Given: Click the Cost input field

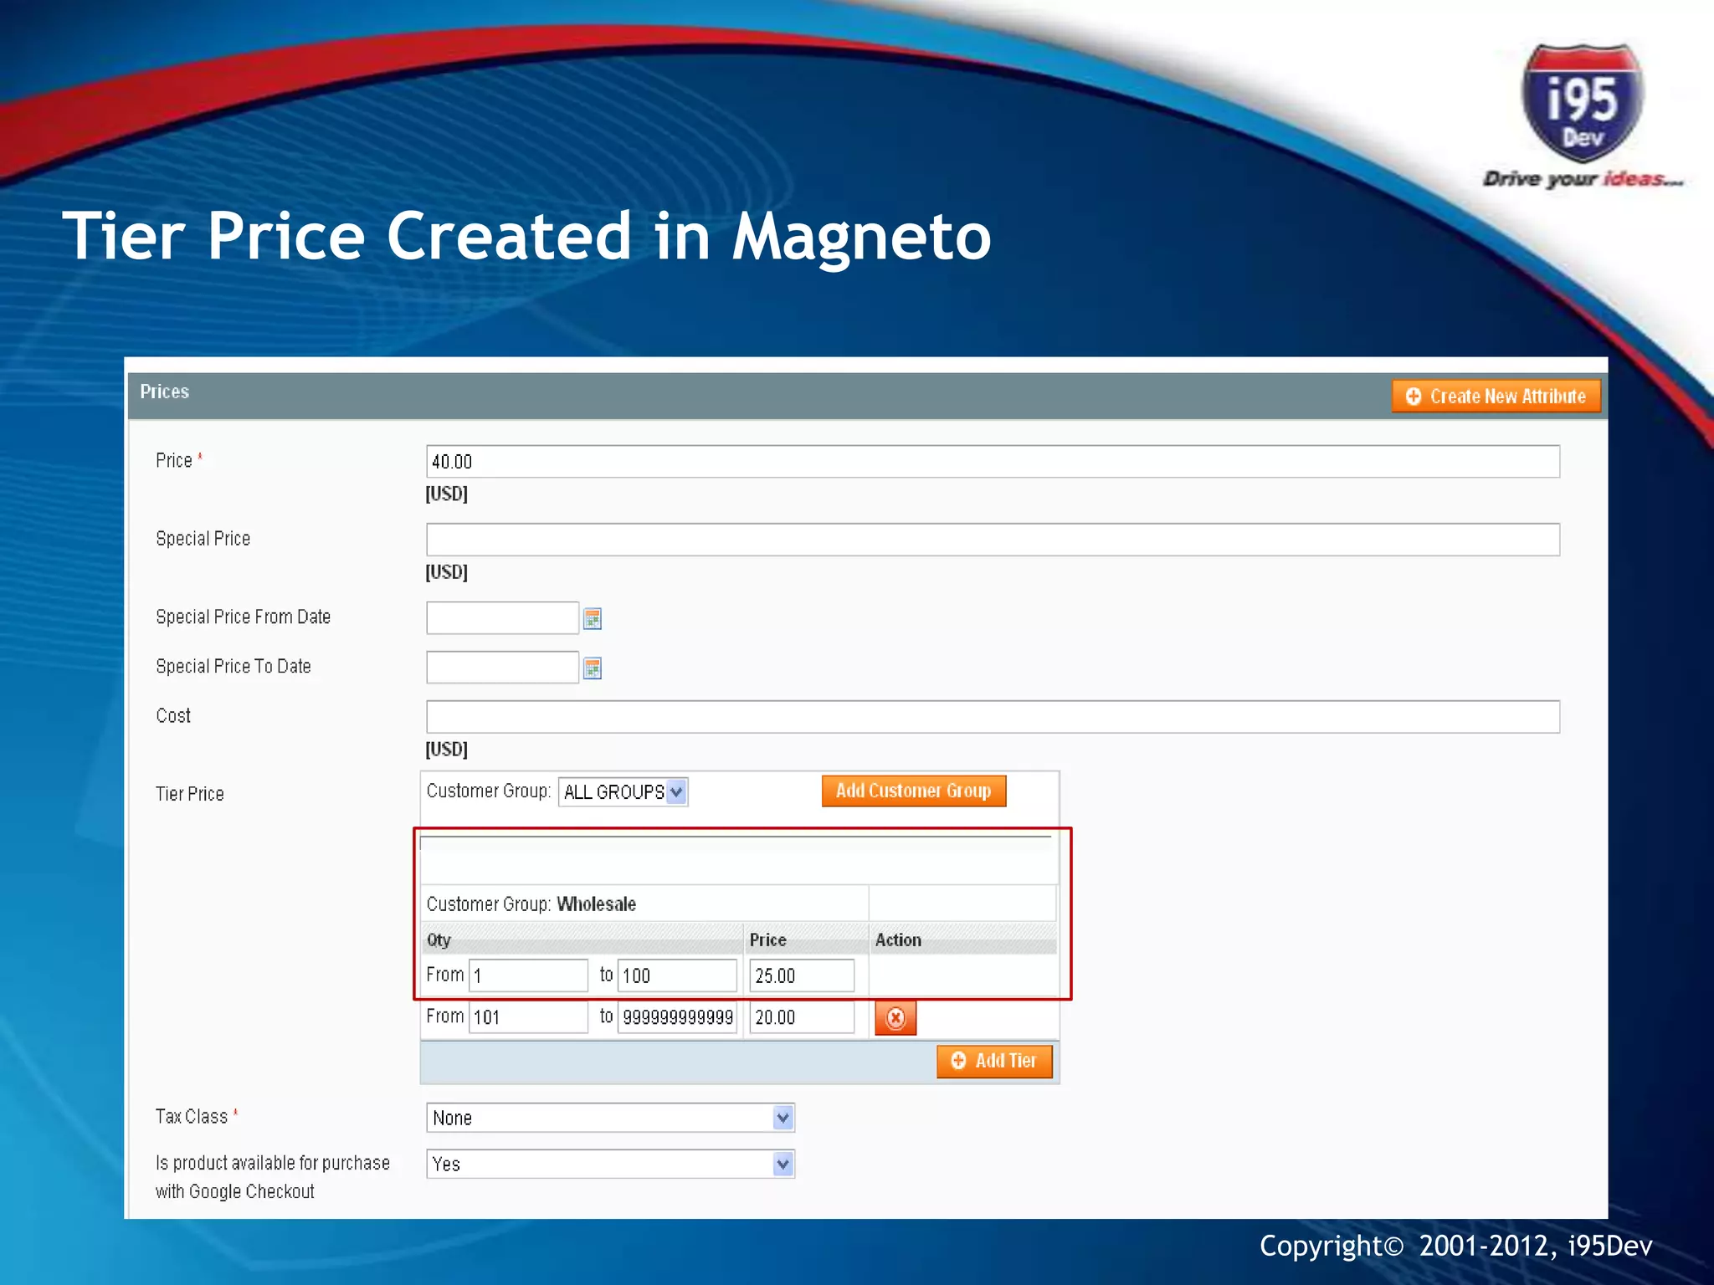Looking at the screenshot, I should [x=993, y=717].
